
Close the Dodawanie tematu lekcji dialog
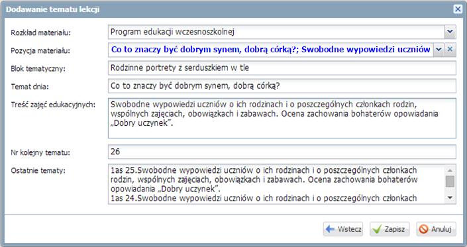458,9
